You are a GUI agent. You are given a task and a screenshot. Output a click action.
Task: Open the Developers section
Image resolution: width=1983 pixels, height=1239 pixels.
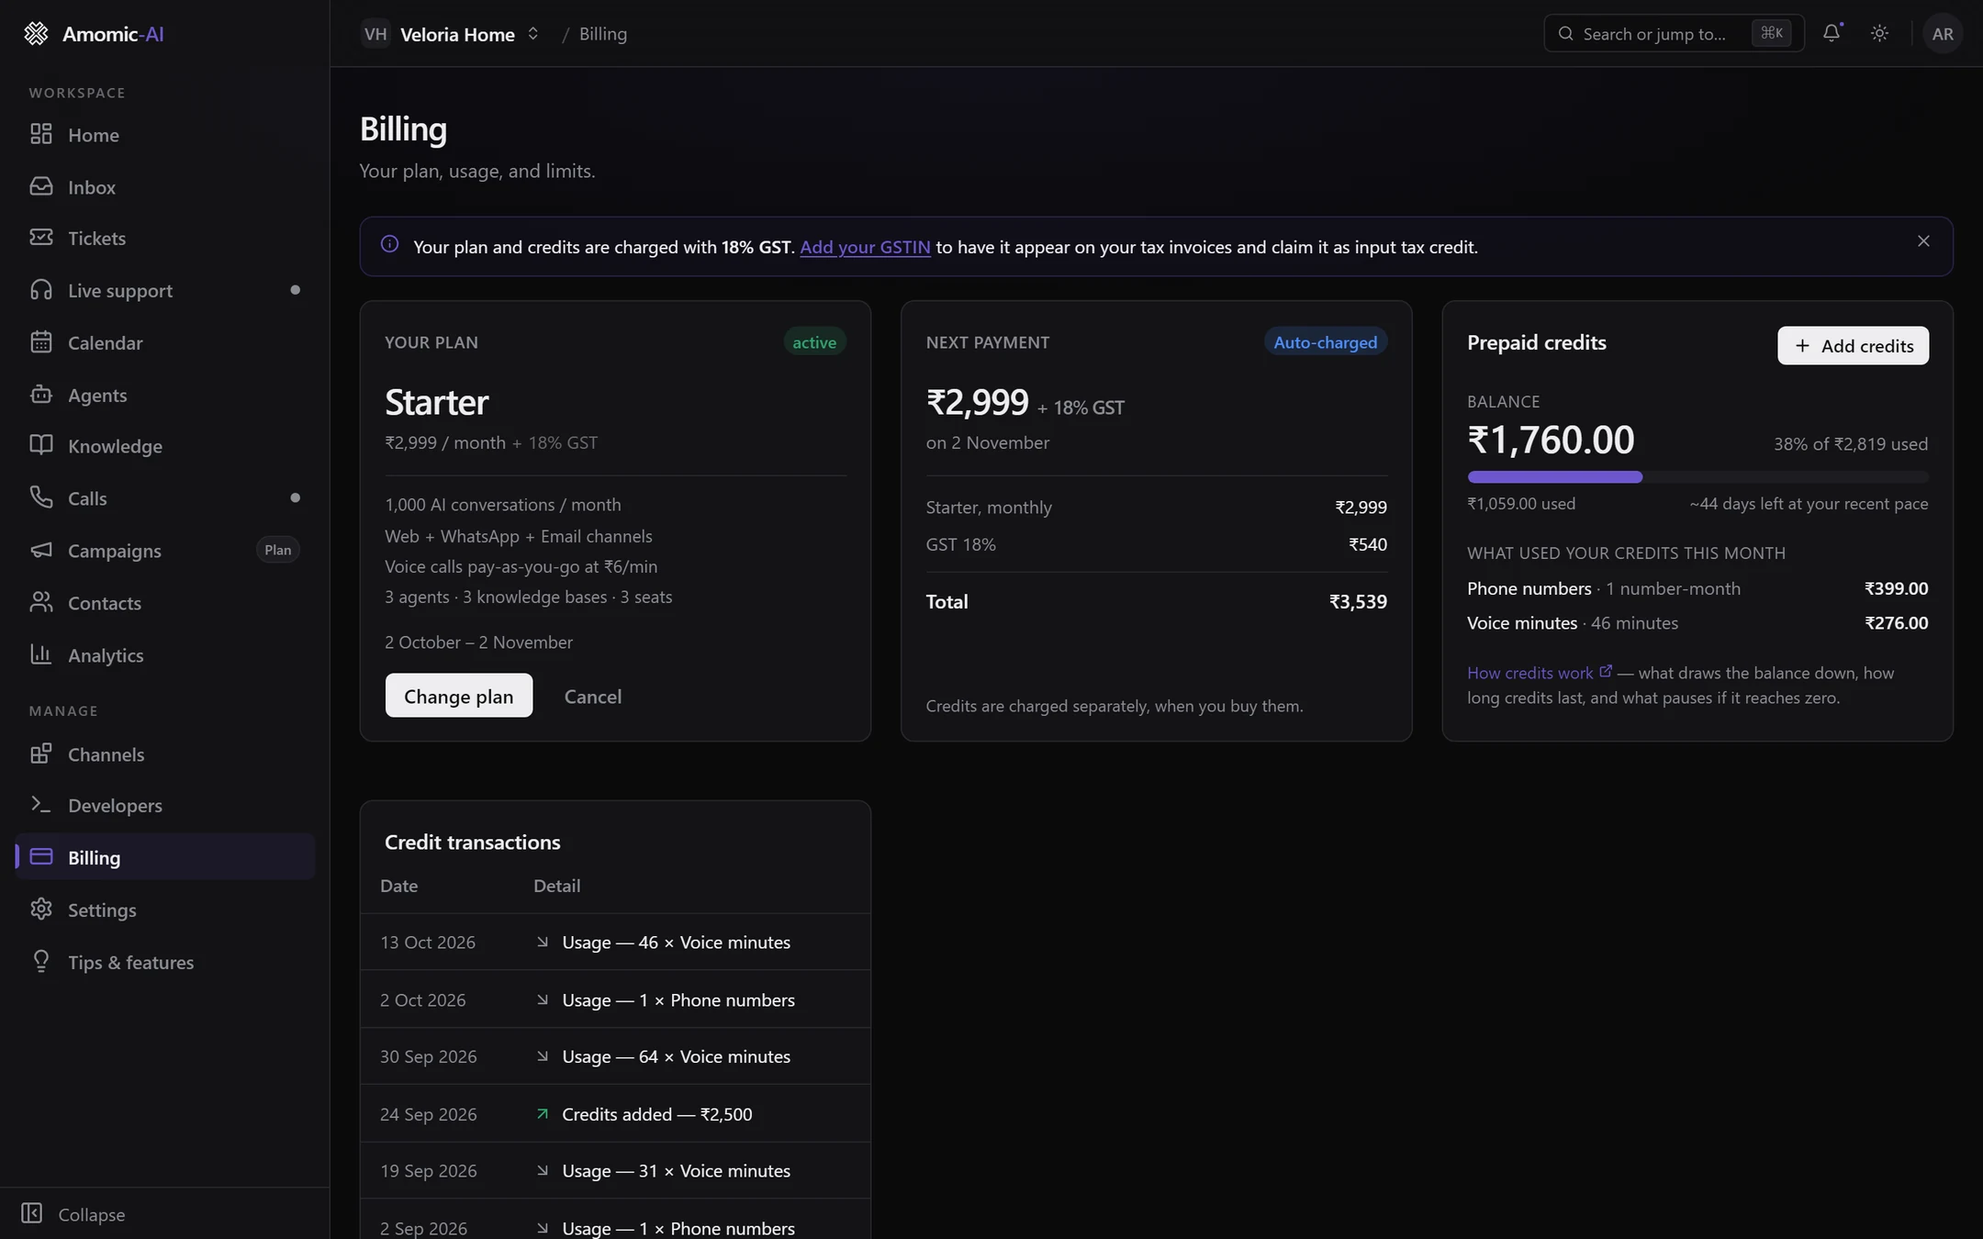[165, 806]
